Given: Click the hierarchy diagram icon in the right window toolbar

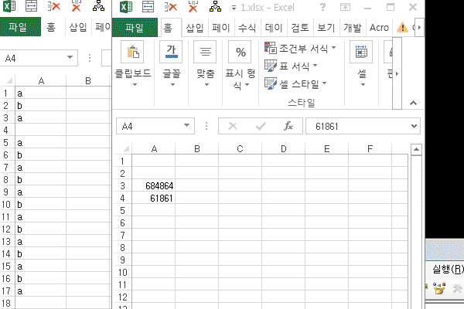Looking at the screenshot, I should 215,6.
